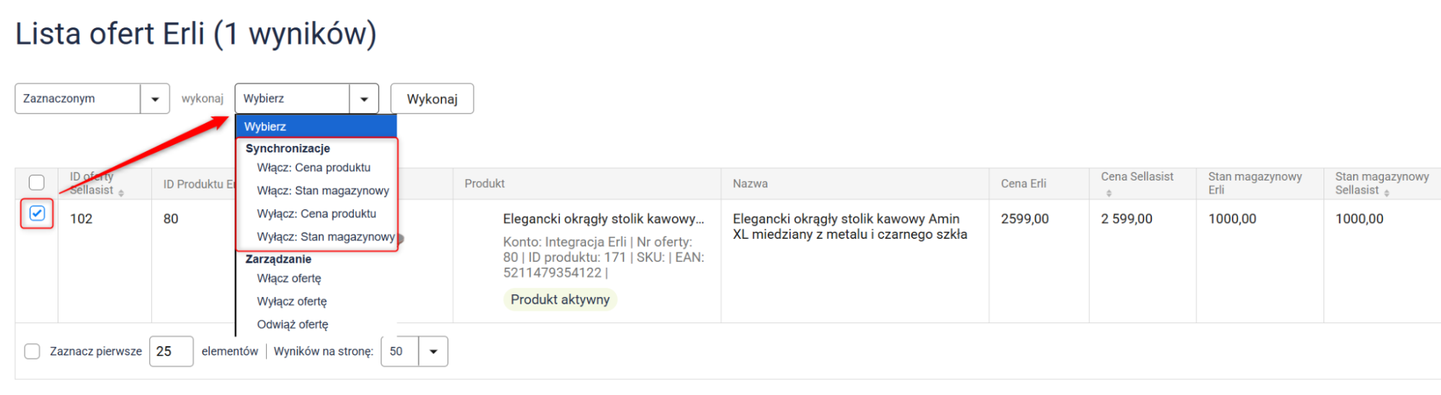This screenshot has width=1441, height=395.
Task: Select Wyłącz: Cena produktu option
Action: click(x=316, y=214)
